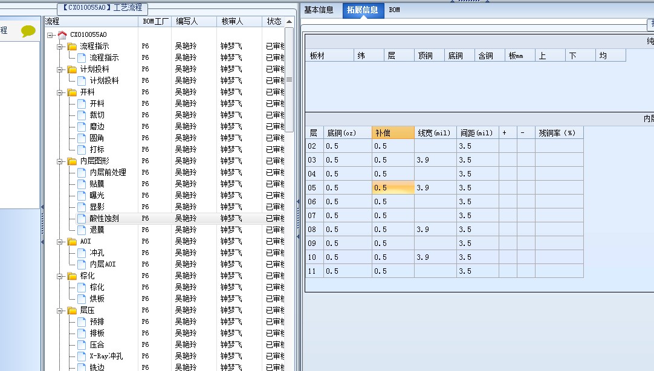This screenshot has height=371, width=654.
Task: Select the AOI folder icon
Action: 72,241
